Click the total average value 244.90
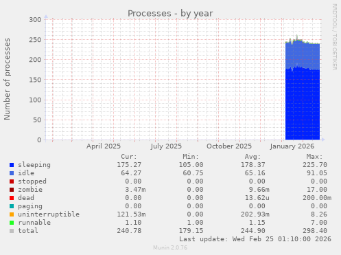This screenshot has height=255, width=341. coord(253,231)
